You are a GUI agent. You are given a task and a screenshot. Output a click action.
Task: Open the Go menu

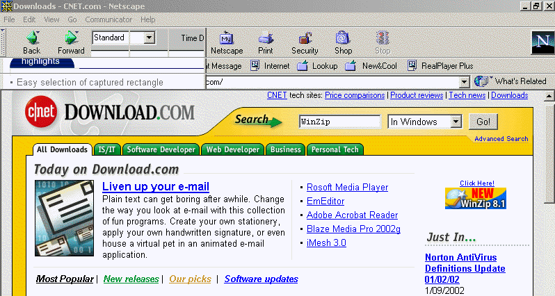[x=72, y=19]
